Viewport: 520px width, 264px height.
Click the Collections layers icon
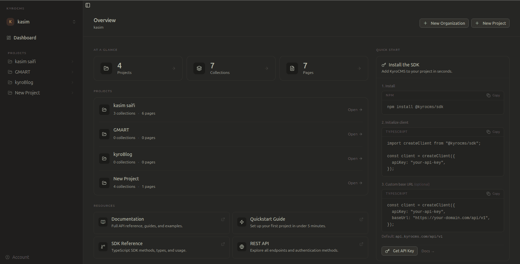(199, 68)
